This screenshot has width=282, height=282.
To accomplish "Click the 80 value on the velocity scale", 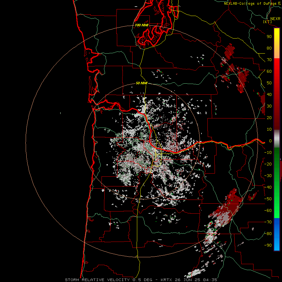I will (x=269, y=48).
